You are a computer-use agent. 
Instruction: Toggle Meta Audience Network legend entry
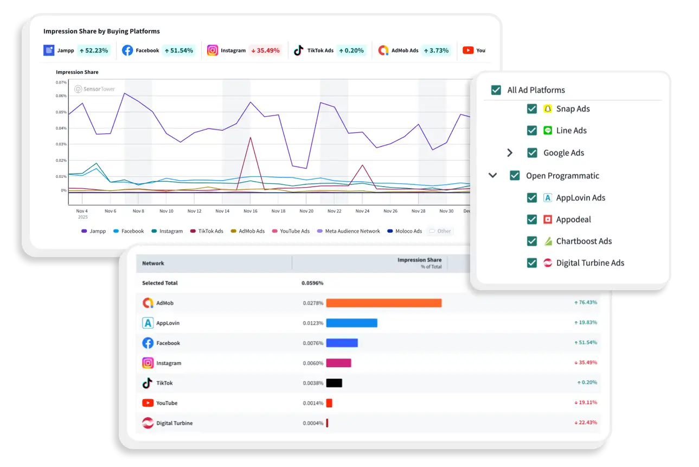[x=349, y=231]
